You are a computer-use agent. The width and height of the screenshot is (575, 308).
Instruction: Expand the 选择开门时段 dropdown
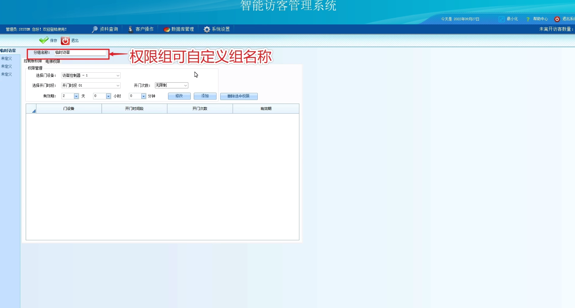(x=118, y=86)
